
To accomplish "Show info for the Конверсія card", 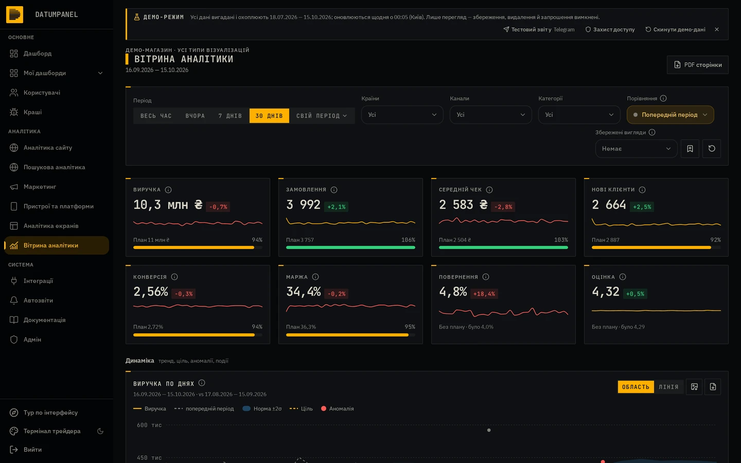I will (x=174, y=277).
